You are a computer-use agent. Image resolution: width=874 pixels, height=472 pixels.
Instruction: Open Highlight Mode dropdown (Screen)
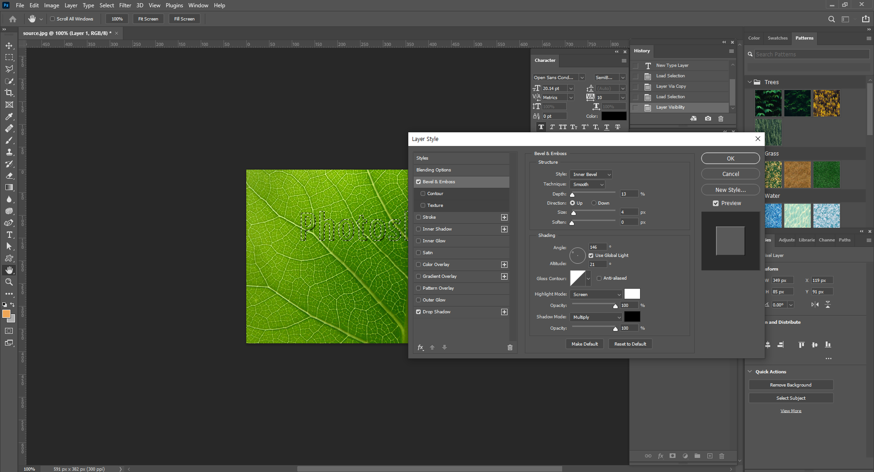tap(596, 295)
